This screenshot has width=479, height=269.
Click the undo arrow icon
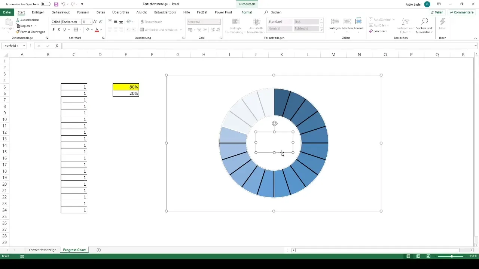(x=63, y=4)
